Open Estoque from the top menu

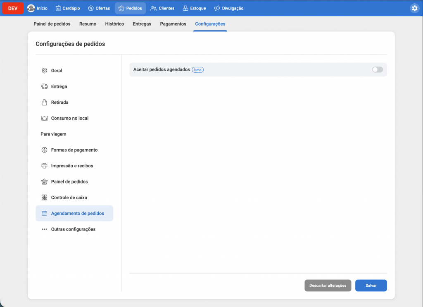click(194, 8)
